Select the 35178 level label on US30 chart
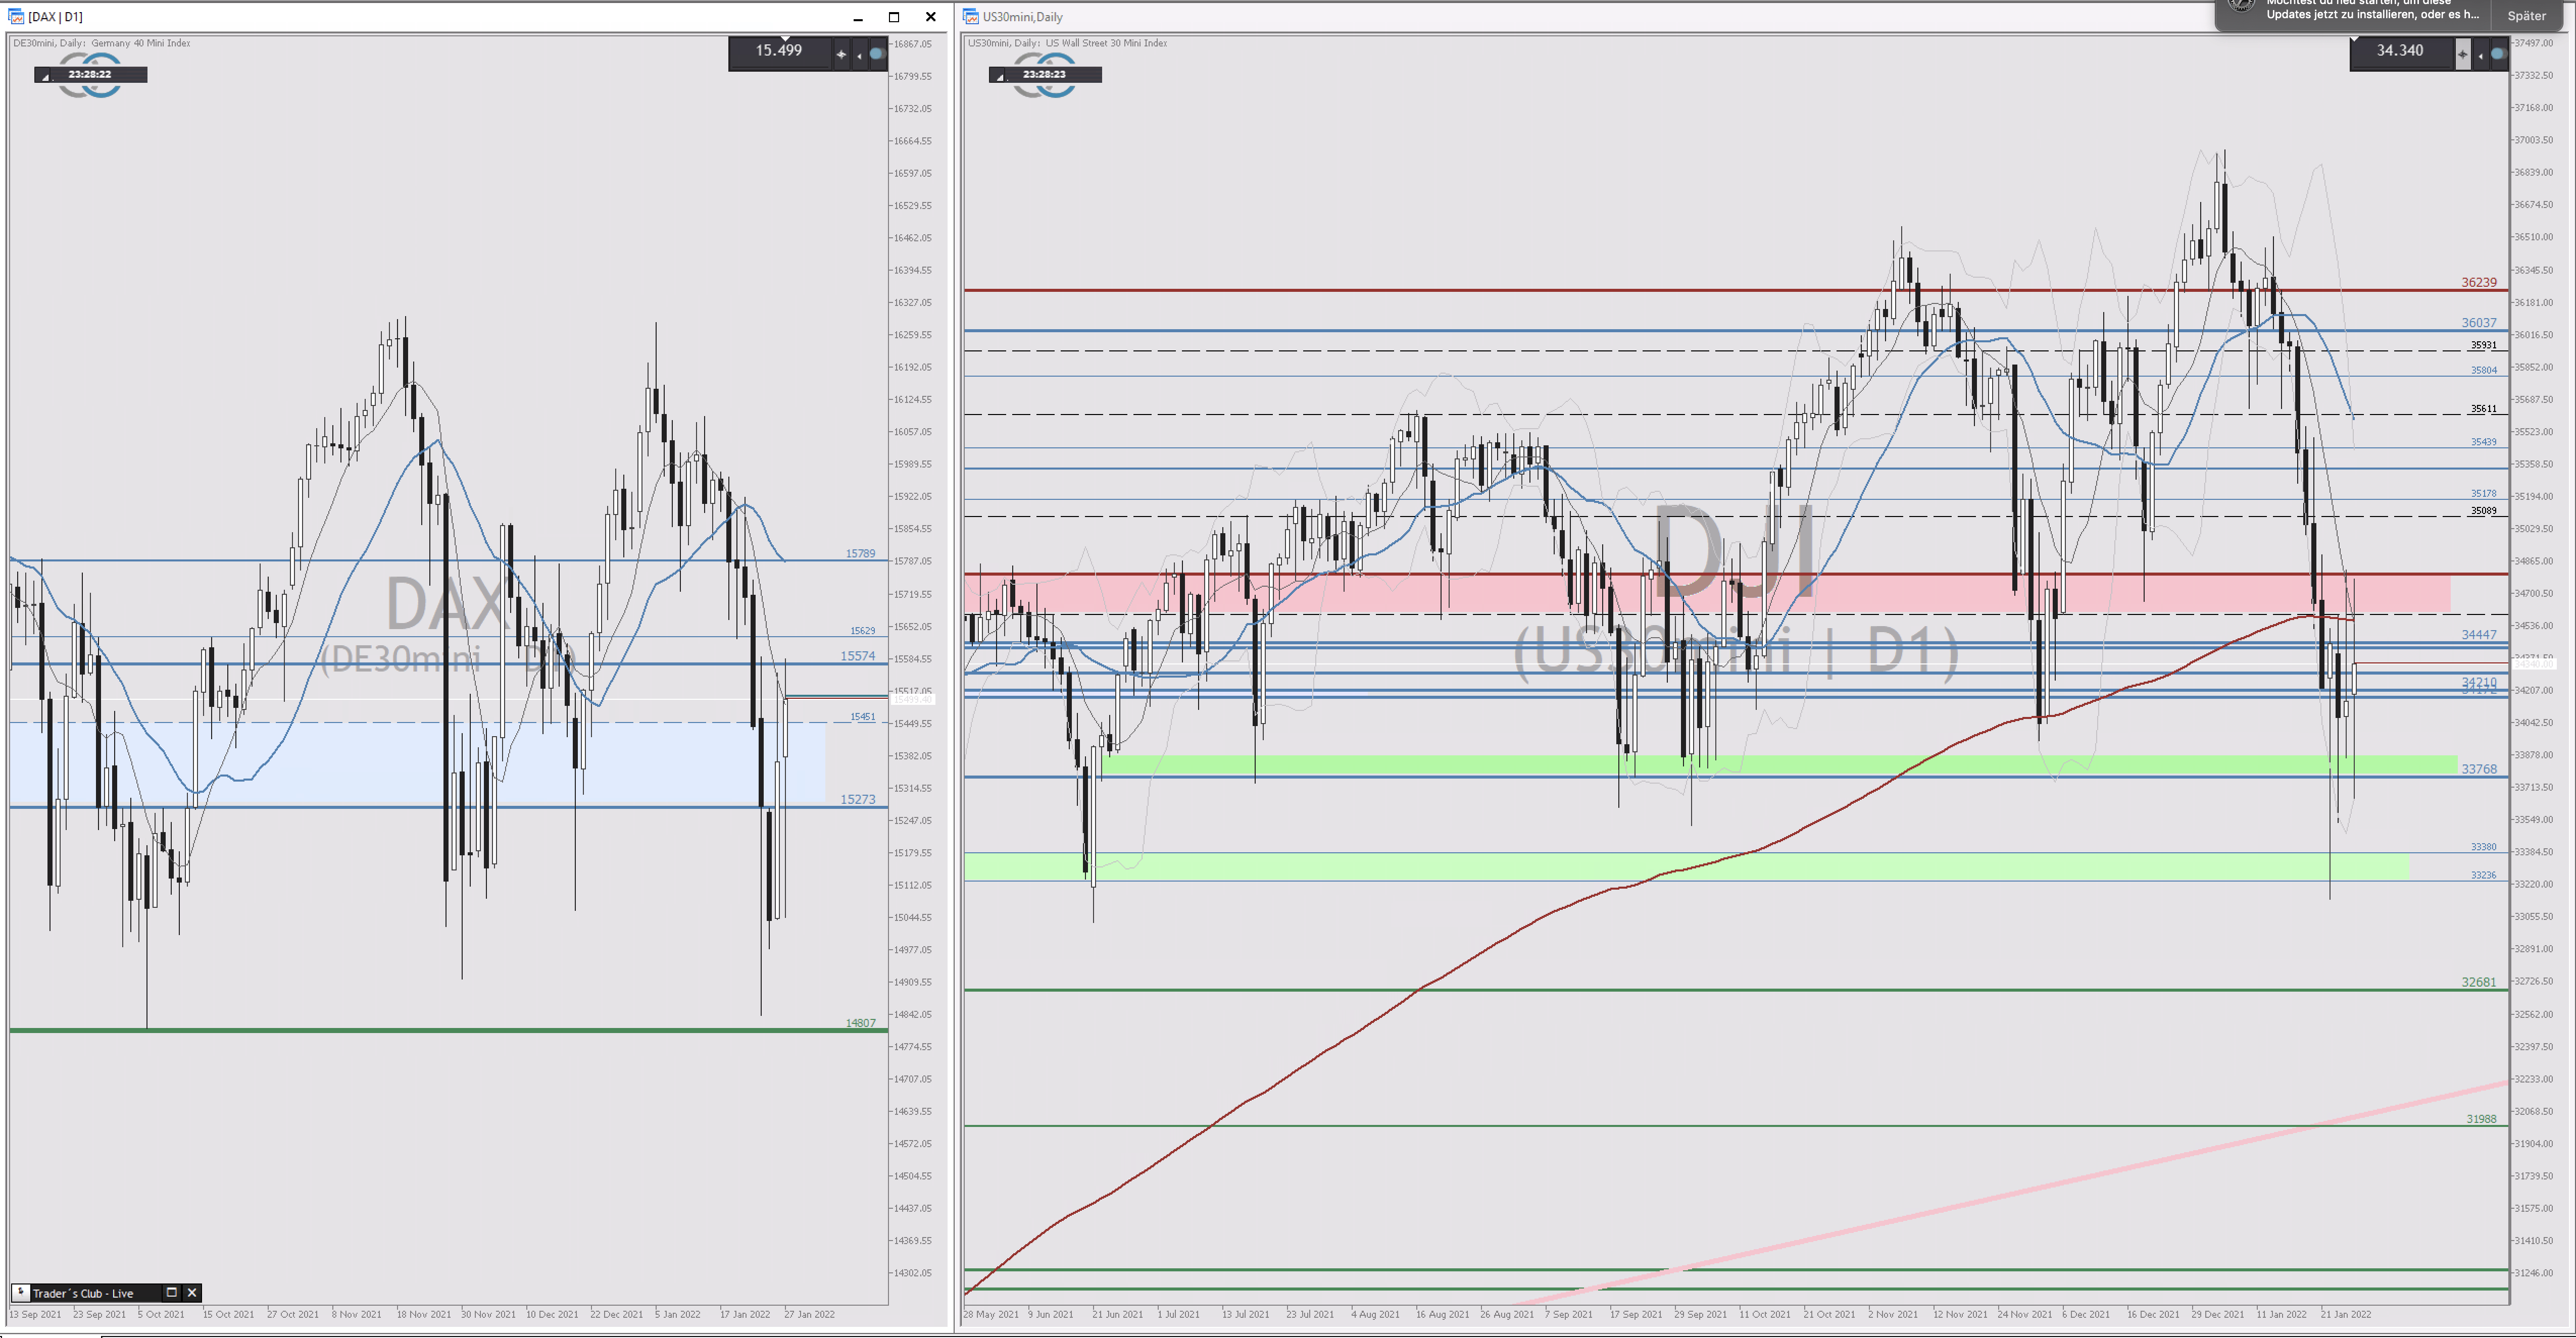 pos(2484,494)
